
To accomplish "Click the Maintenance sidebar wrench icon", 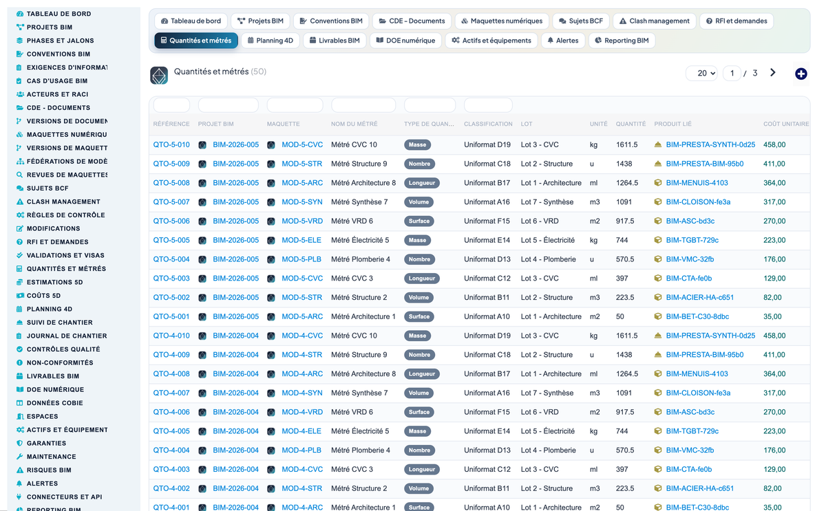I will click(20, 457).
